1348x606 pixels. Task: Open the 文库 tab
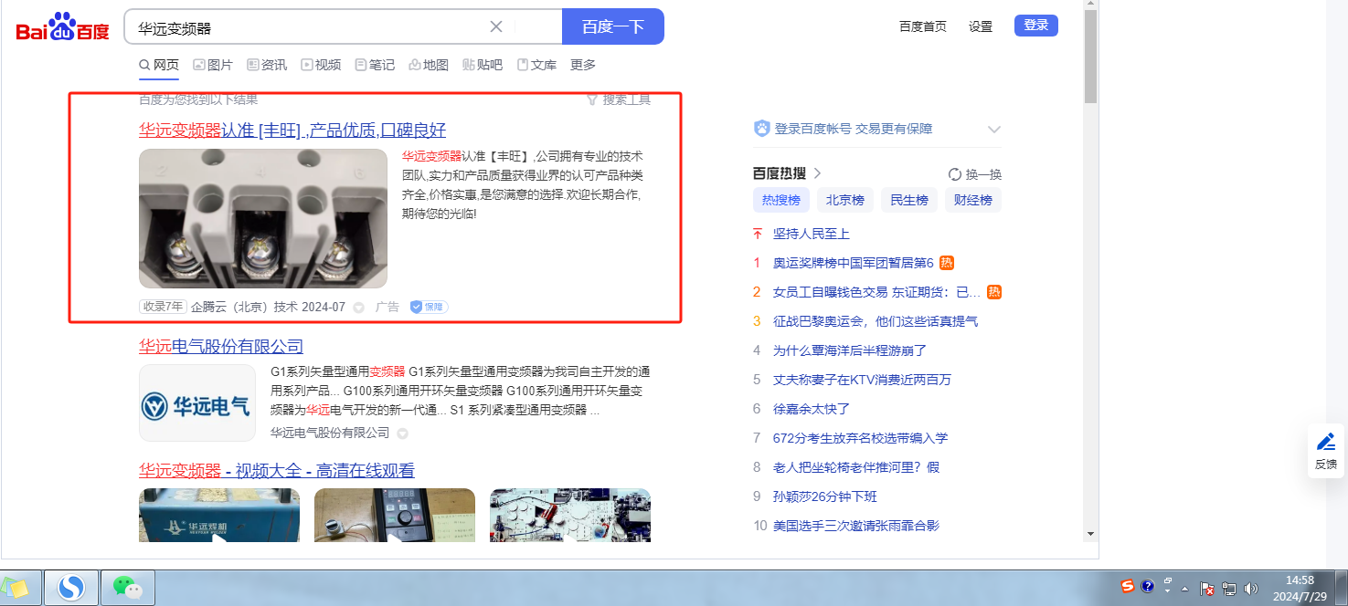[x=536, y=65]
